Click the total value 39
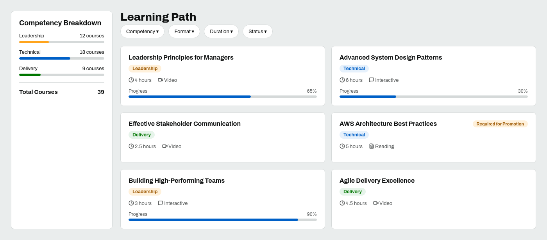The image size is (547, 240). pyautogui.click(x=101, y=92)
